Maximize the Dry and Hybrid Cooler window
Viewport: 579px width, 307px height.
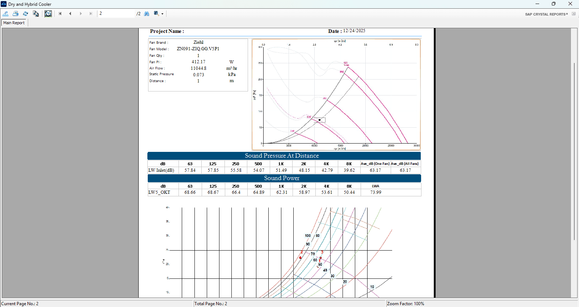coord(554,4)
